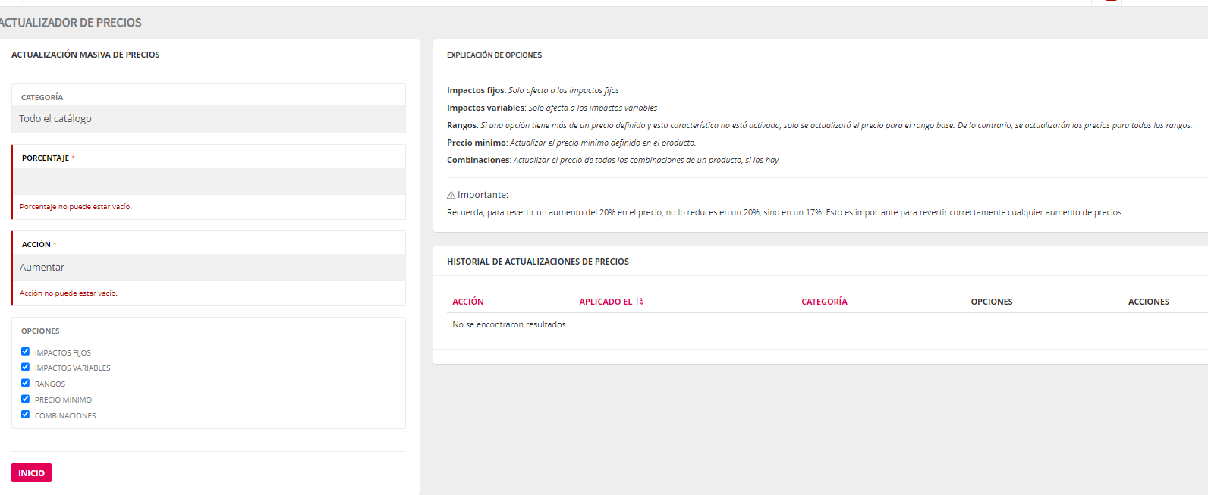
Task: Open the CATEGORÍA dropdown showing Todo el catálogo
Action: pyautogui.click(x=209, y=119)
